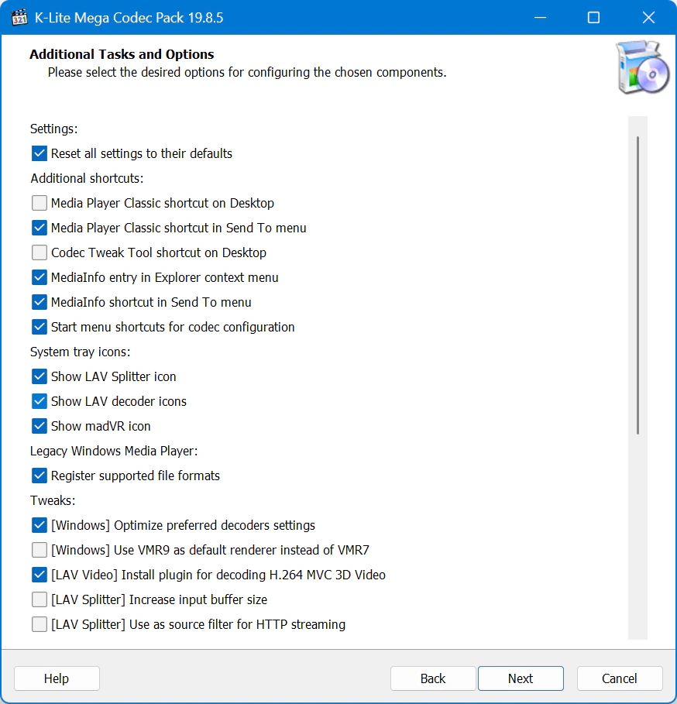Click the 'K-Lite Mega Codec Pack 19.8.5' title text
677x704 pixels.
click(129, 18)
